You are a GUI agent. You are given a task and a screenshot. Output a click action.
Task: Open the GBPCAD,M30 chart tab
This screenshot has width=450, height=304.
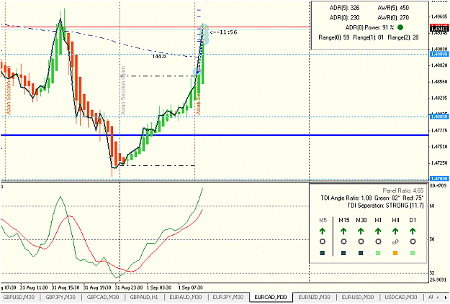(103, 297)
